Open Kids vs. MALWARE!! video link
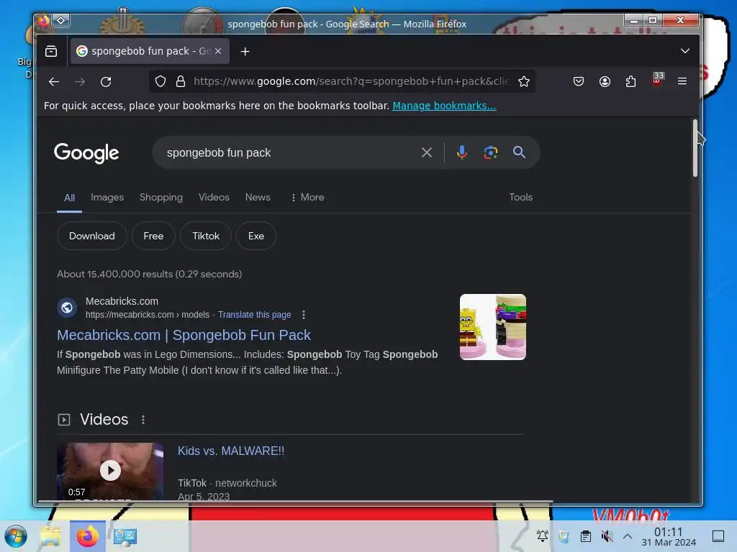This screenshot has height=552, width=737. click(x=231, y=451)
